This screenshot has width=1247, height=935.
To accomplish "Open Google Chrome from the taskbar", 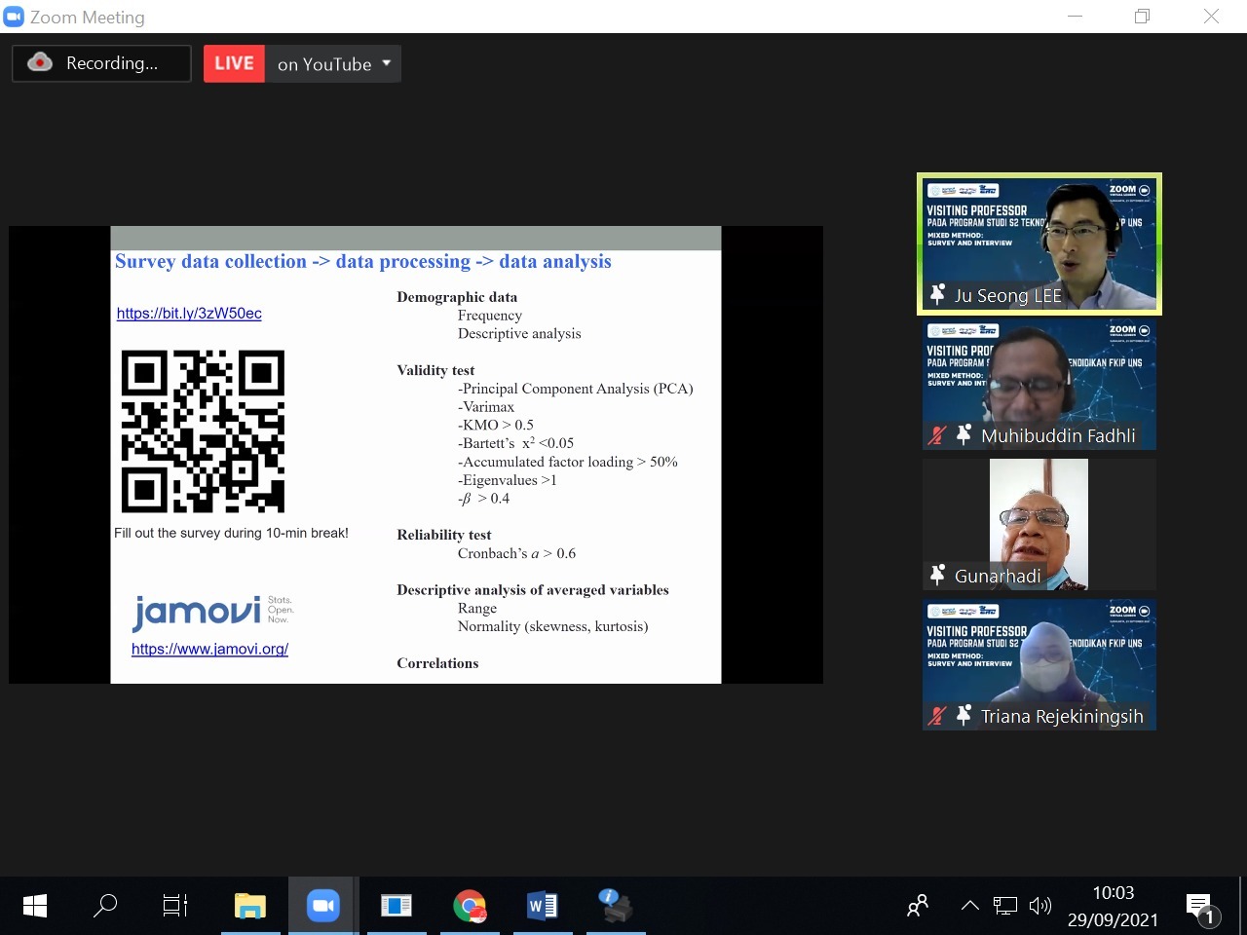I will [470, 906].
